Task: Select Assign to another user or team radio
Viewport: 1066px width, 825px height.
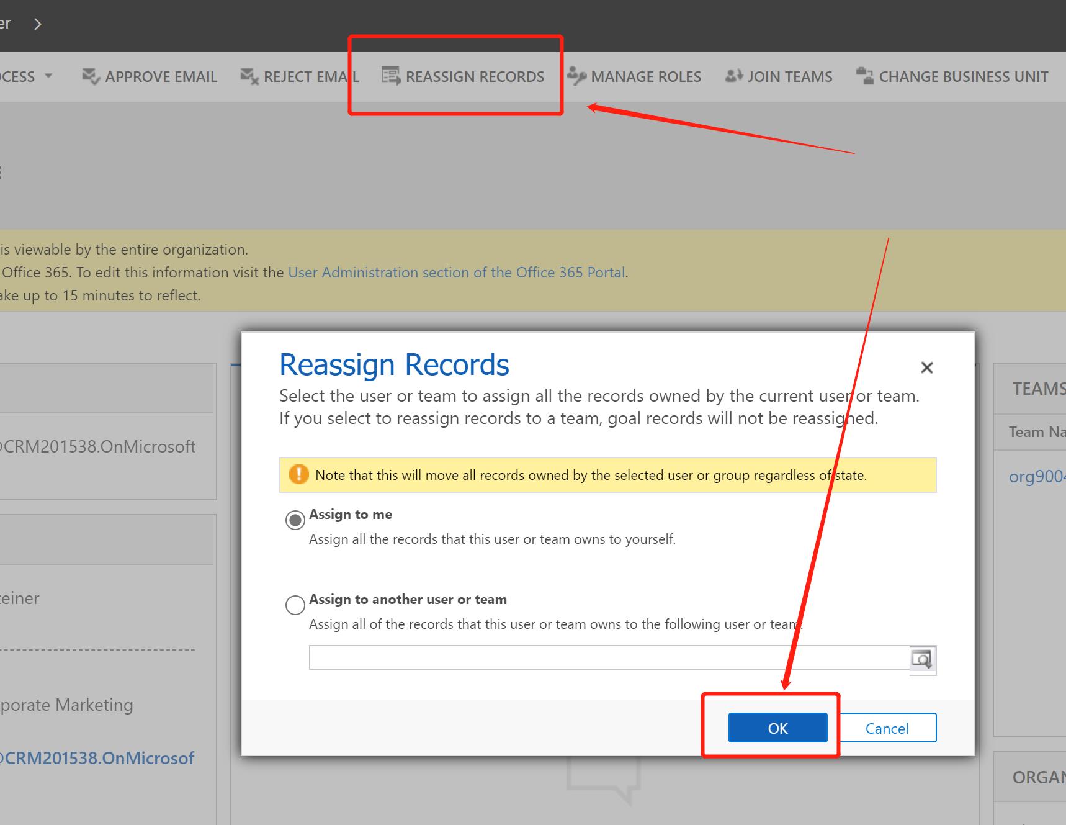Action: [x=295, y=605]
